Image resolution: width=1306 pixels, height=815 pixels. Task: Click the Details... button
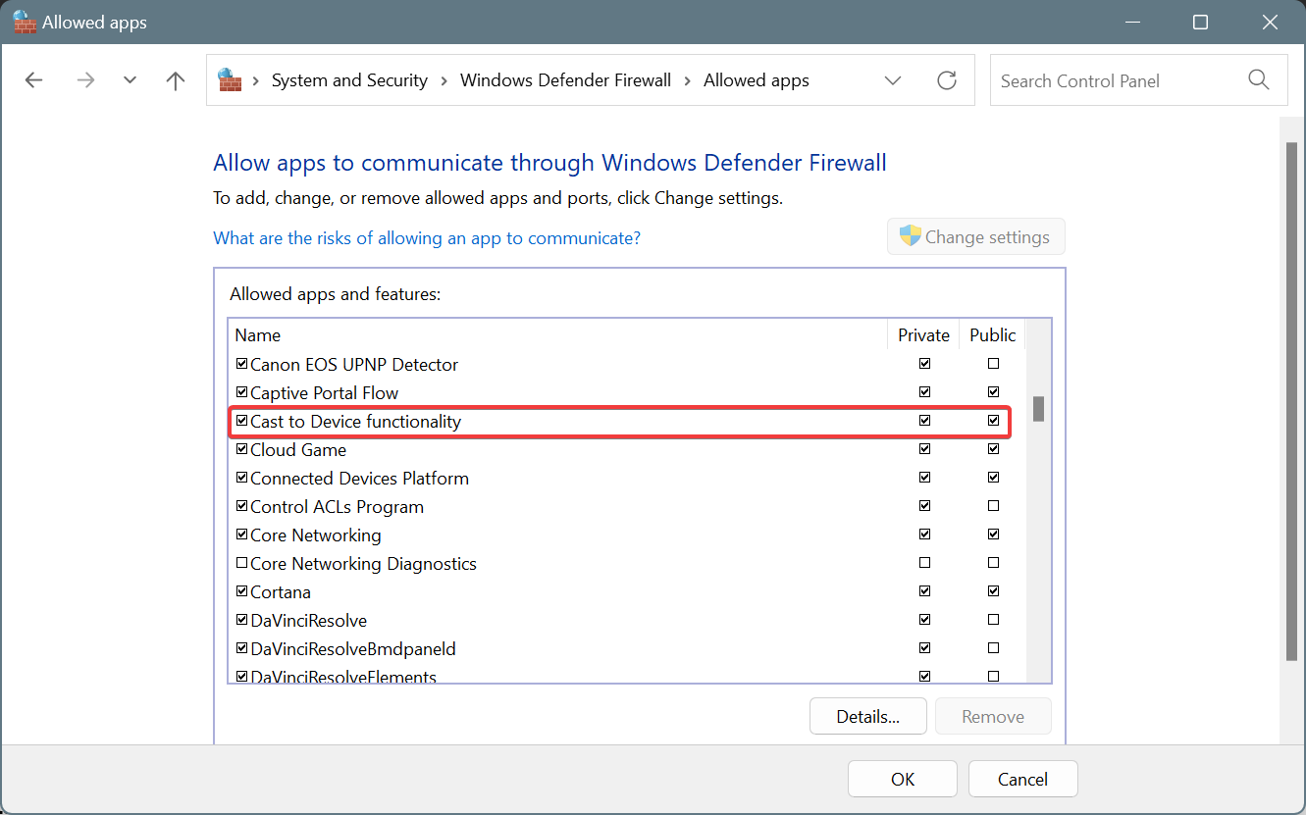(x=868, y=716)
